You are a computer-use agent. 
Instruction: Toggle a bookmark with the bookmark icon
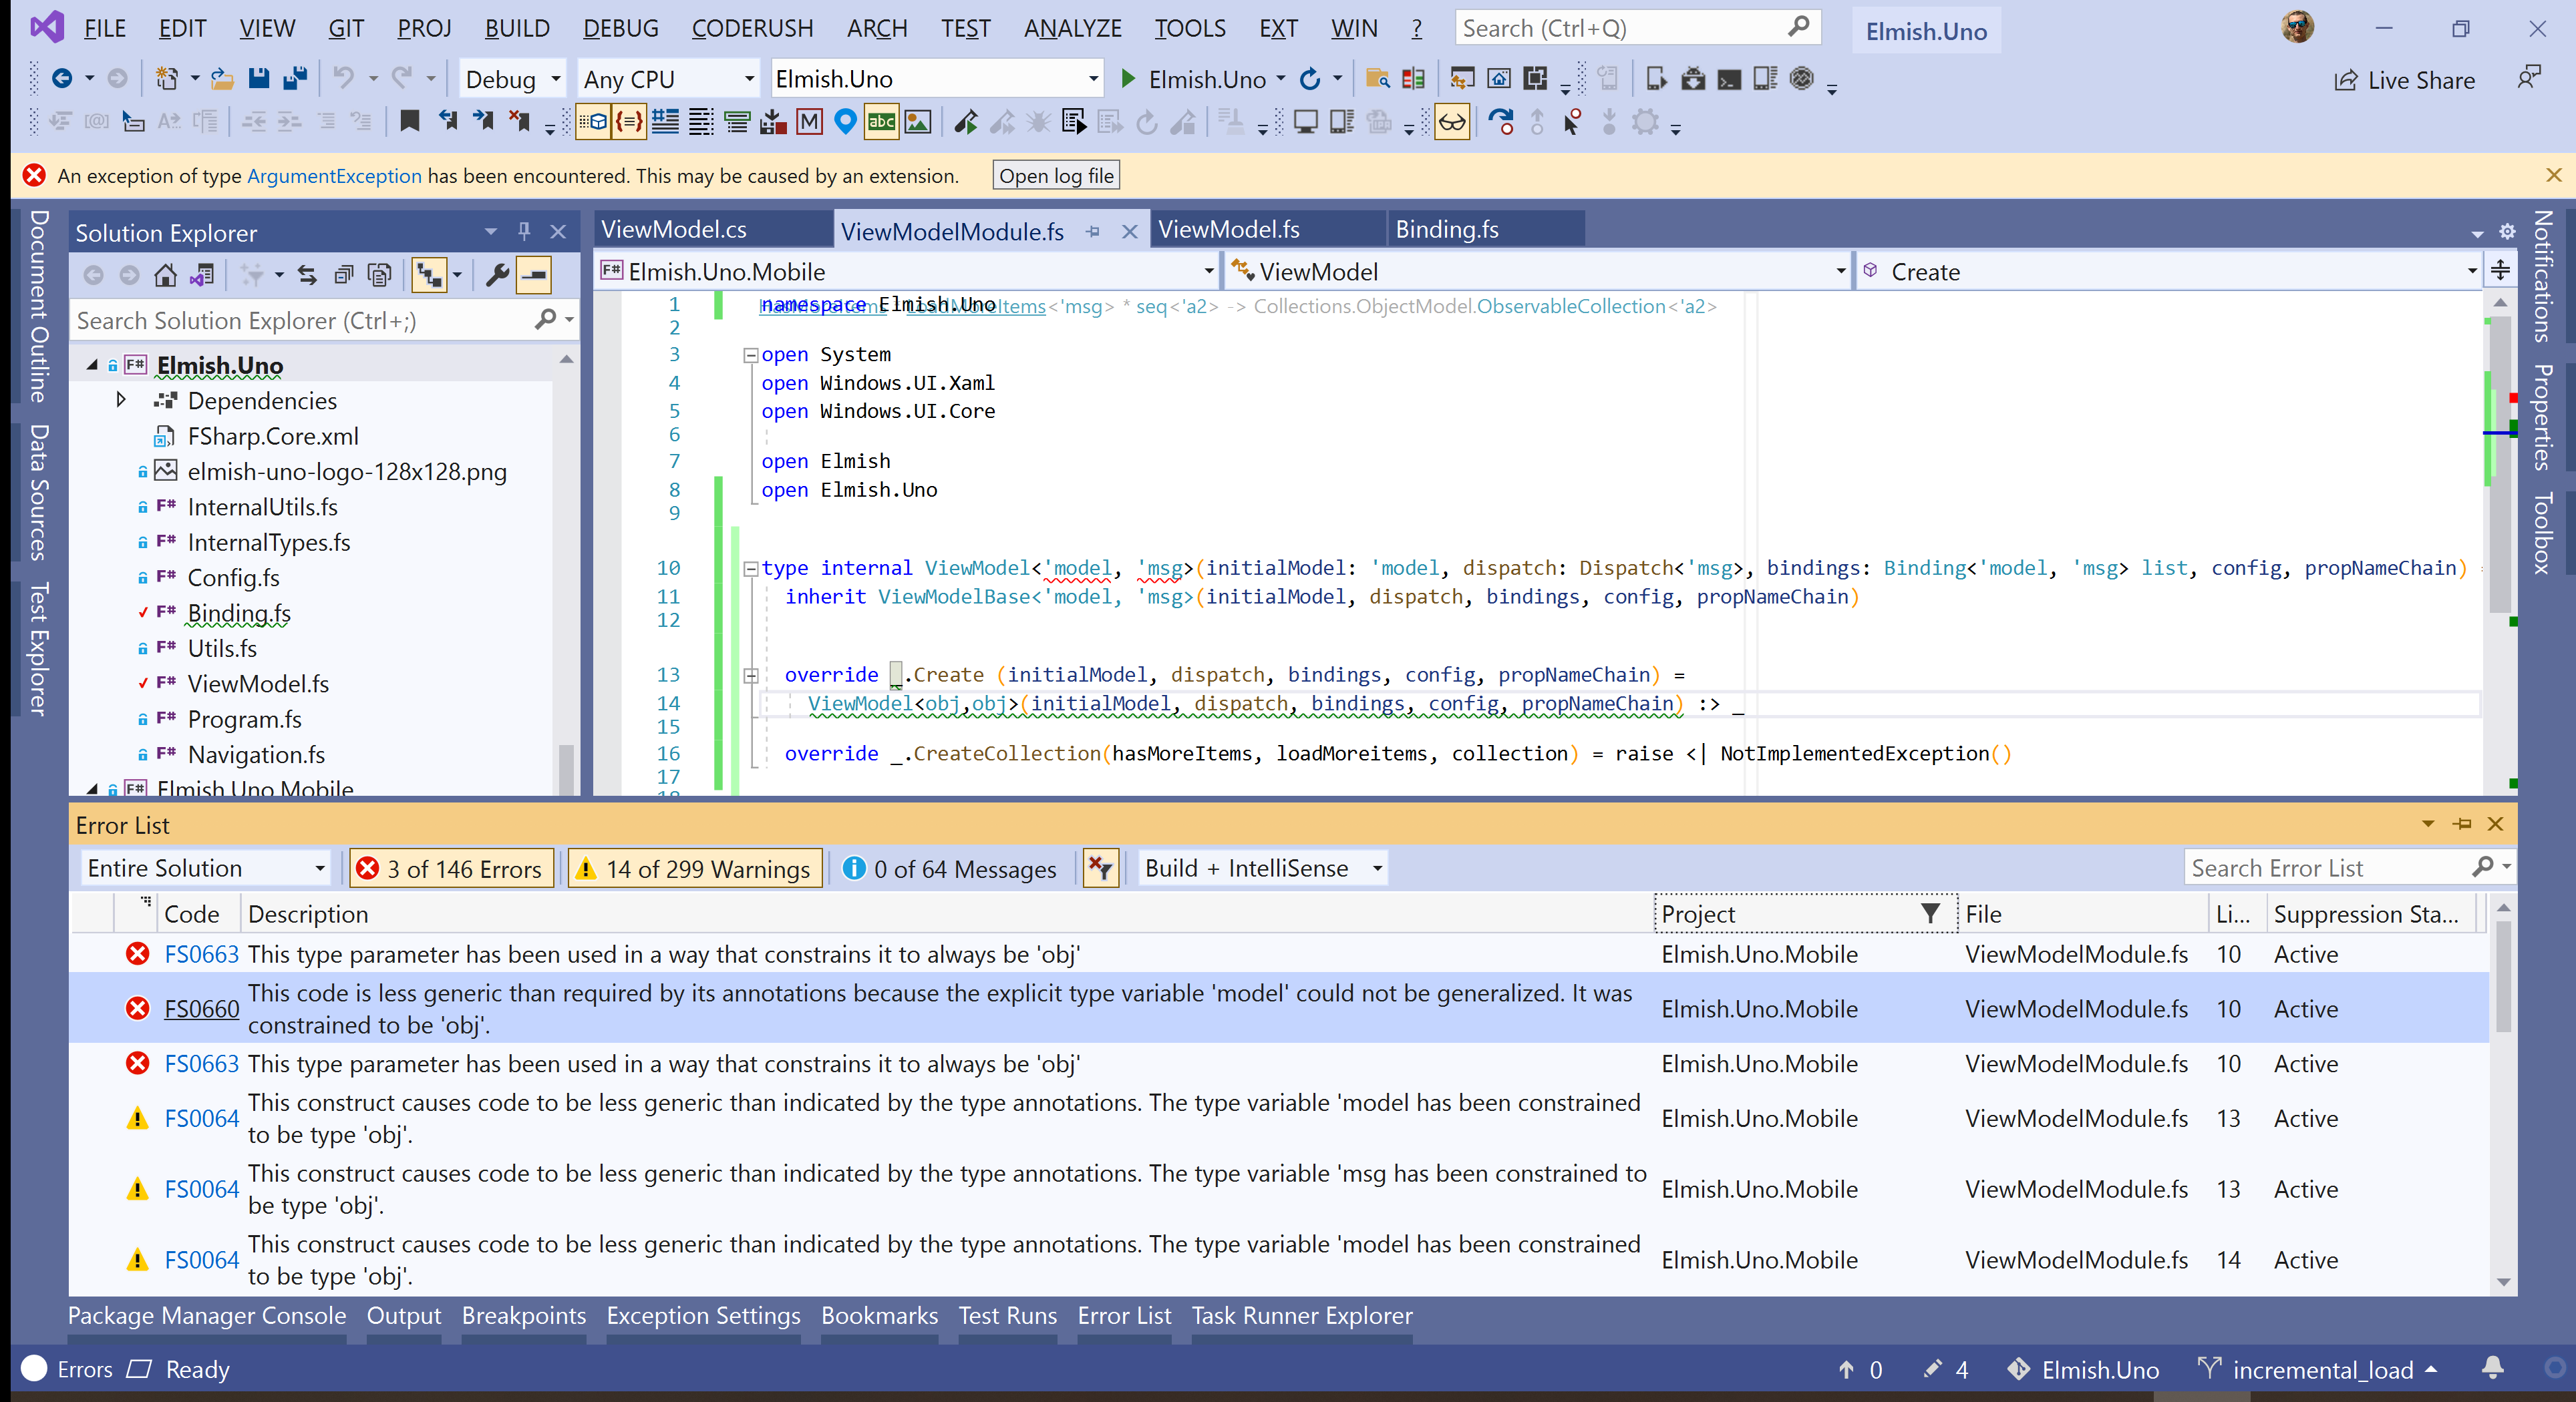(x=410, y=121)
